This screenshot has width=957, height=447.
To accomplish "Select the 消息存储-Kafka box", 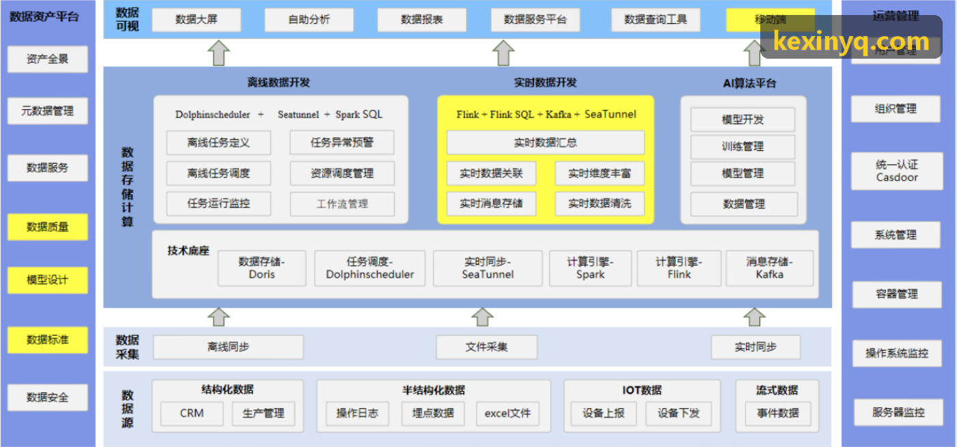I will pos(770,268).
